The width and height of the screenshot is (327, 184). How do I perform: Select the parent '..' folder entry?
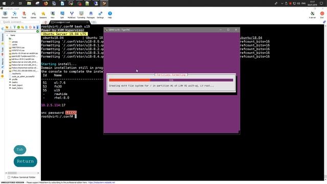pyautogui.click(x=11, y=39)
